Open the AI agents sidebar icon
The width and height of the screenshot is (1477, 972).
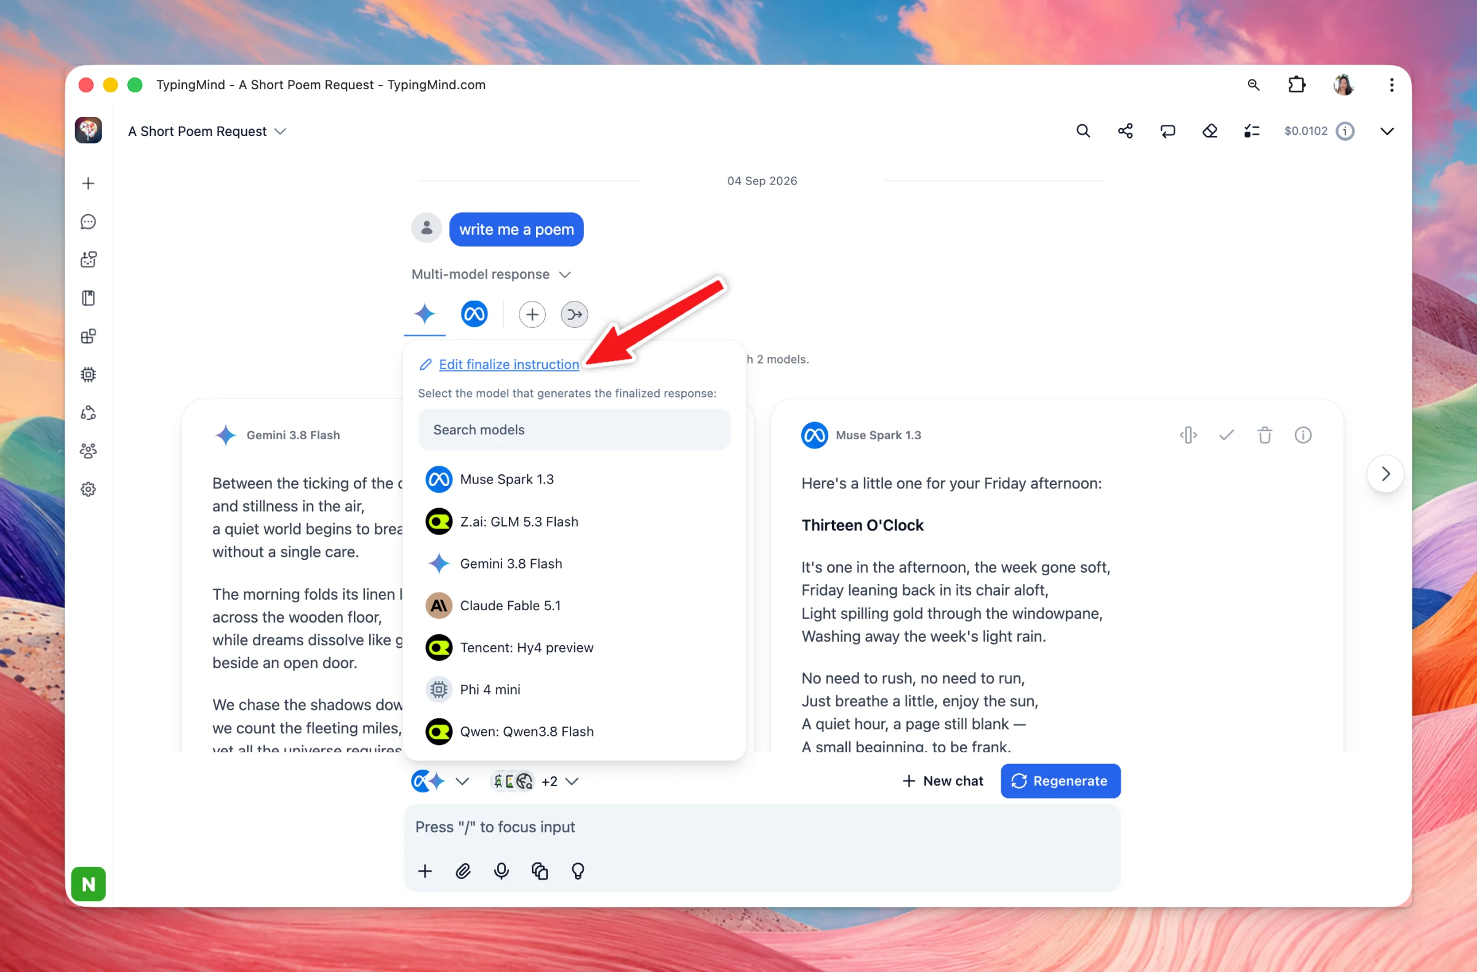coord(88,259)
